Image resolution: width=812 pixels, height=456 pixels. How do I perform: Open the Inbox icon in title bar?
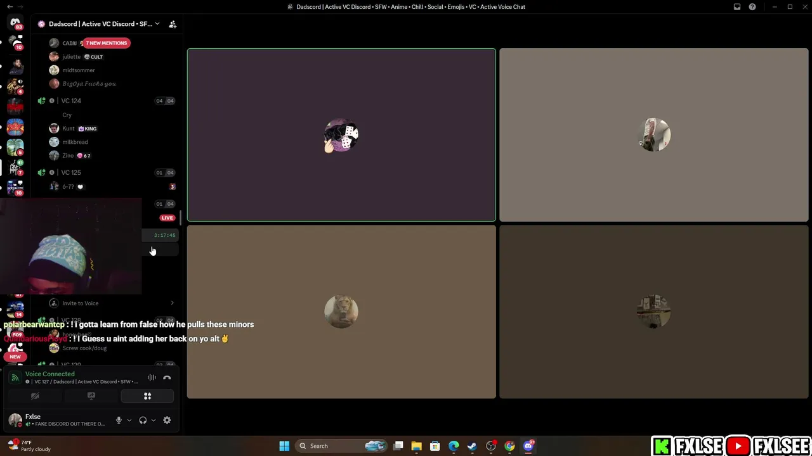point(737,7)
